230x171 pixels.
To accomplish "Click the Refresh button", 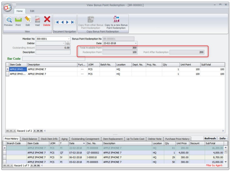I will click(x=210, y=138).
